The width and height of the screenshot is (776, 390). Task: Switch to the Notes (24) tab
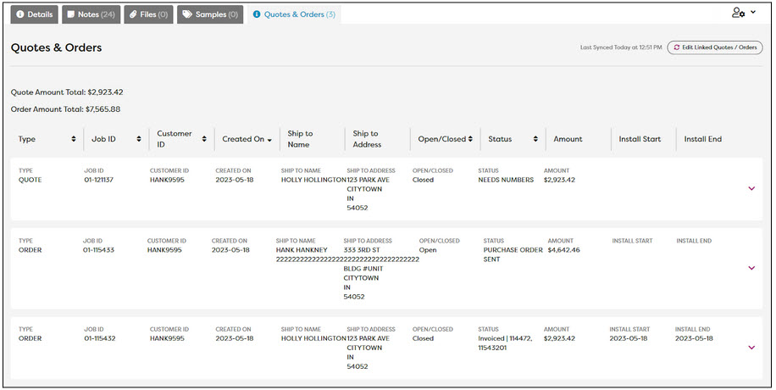[x=91, y=14]
